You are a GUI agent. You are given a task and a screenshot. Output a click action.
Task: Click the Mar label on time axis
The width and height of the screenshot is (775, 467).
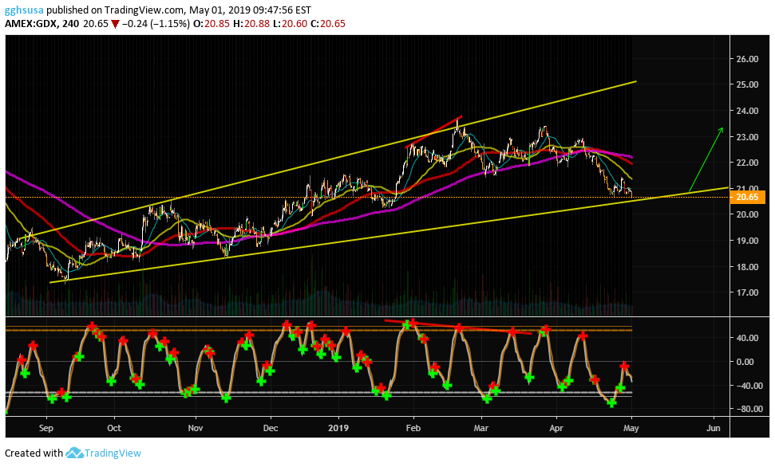(x=481, y=428)
